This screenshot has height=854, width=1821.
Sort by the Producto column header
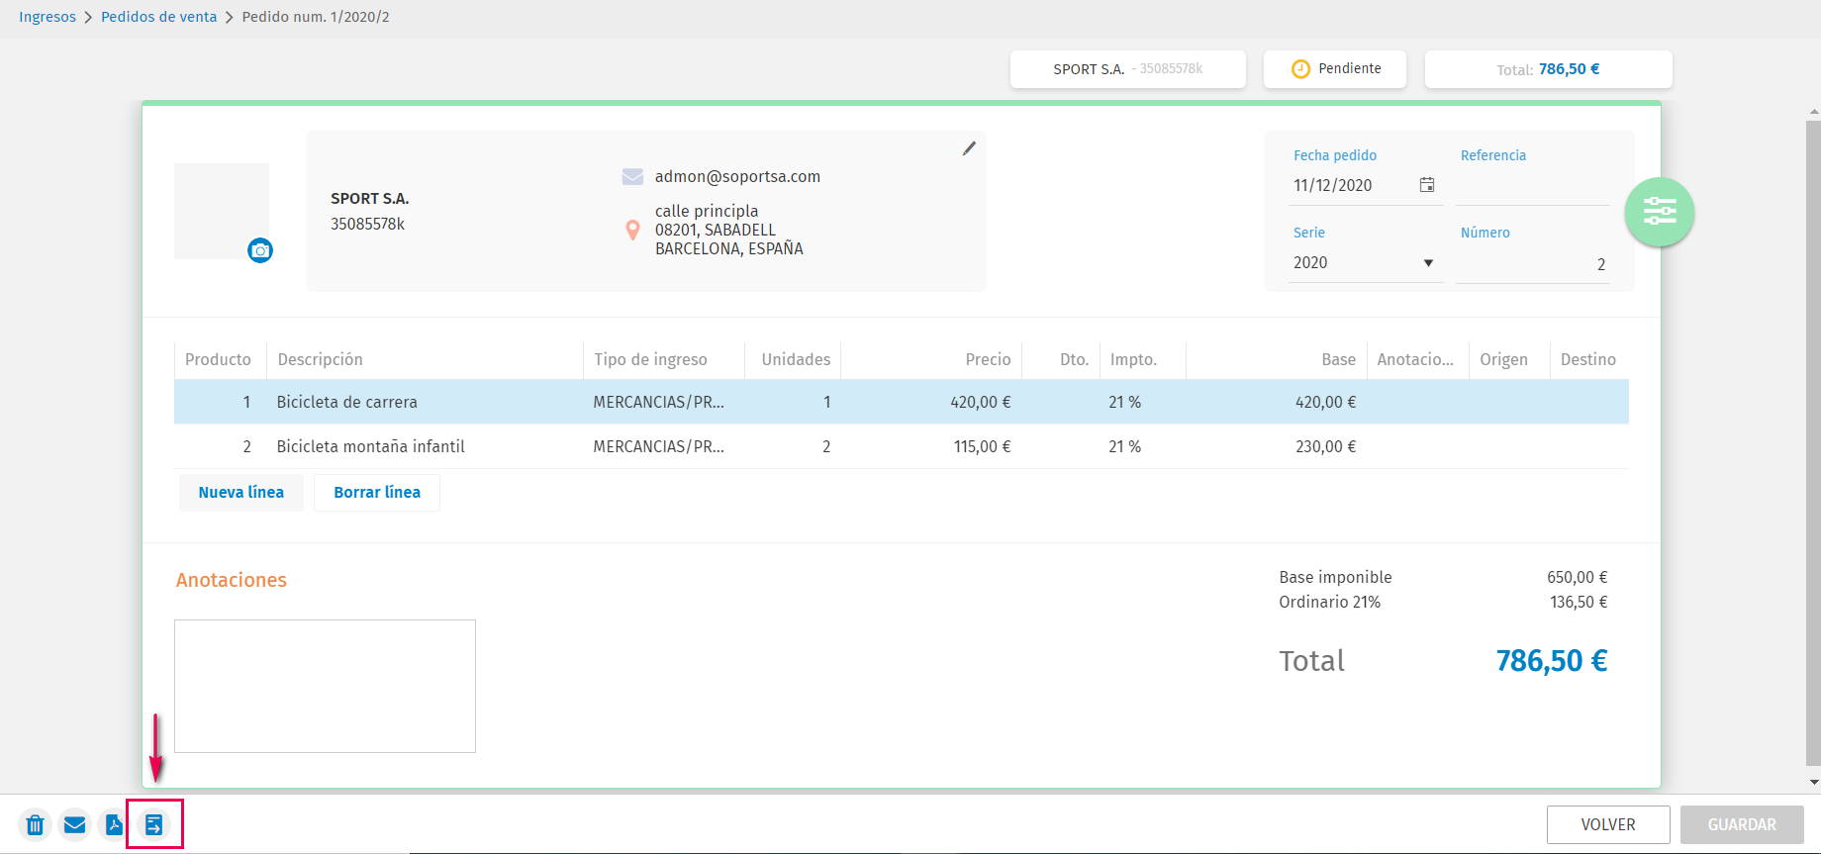point(219,359)
